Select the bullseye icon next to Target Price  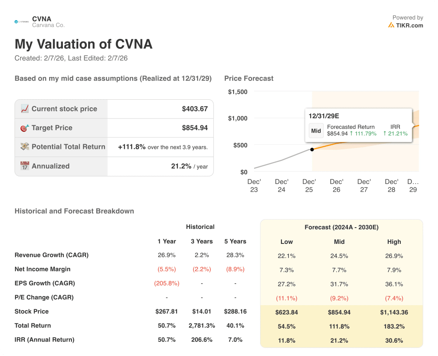point(25,128)
